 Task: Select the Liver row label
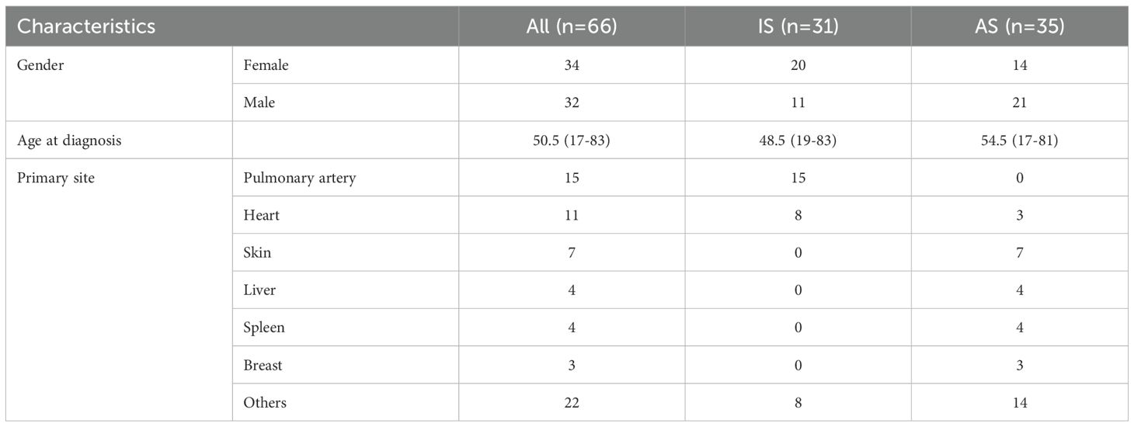pyautogui.click(x=259, y=290)
